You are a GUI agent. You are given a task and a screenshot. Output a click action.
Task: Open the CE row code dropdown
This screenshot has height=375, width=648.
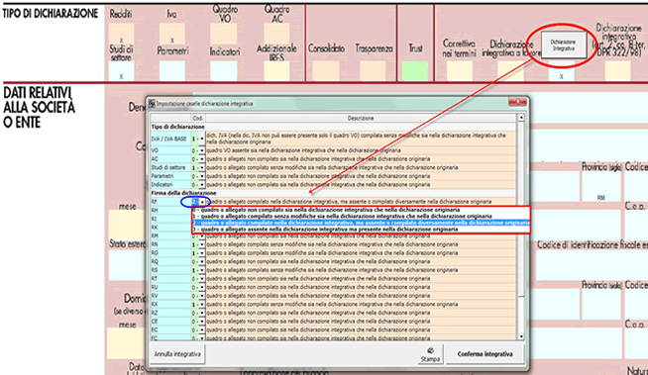point(202,322)
